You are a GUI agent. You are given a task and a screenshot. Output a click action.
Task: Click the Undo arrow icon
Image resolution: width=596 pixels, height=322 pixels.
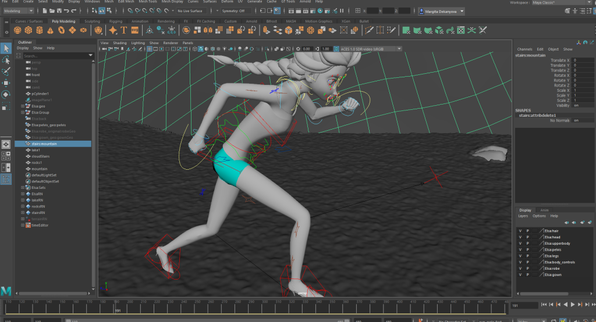point(66,11)
